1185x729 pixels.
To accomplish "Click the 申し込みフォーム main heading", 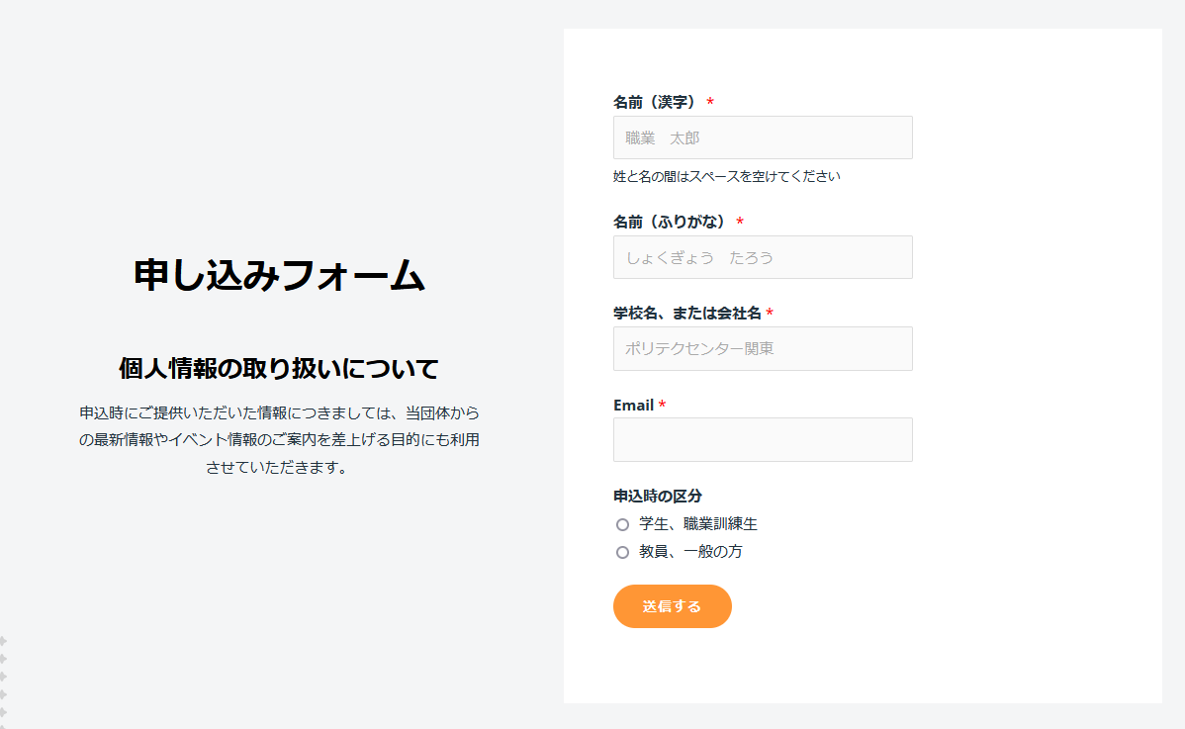I will [x=279, y=276].
